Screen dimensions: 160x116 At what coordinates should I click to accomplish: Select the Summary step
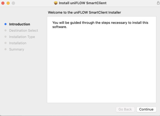(x=17, y=49)
